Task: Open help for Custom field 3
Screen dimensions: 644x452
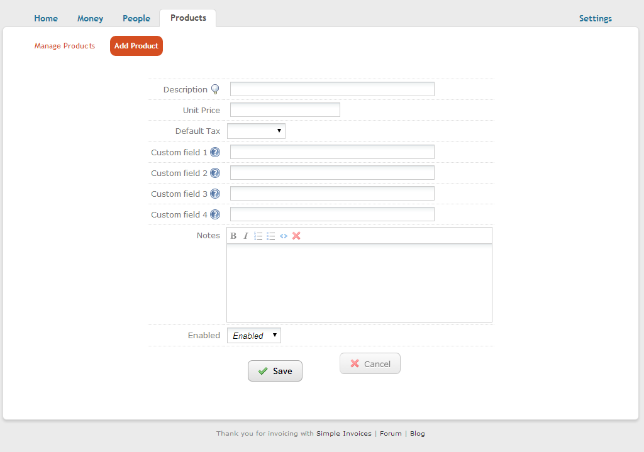Action: tap(215, 194)
